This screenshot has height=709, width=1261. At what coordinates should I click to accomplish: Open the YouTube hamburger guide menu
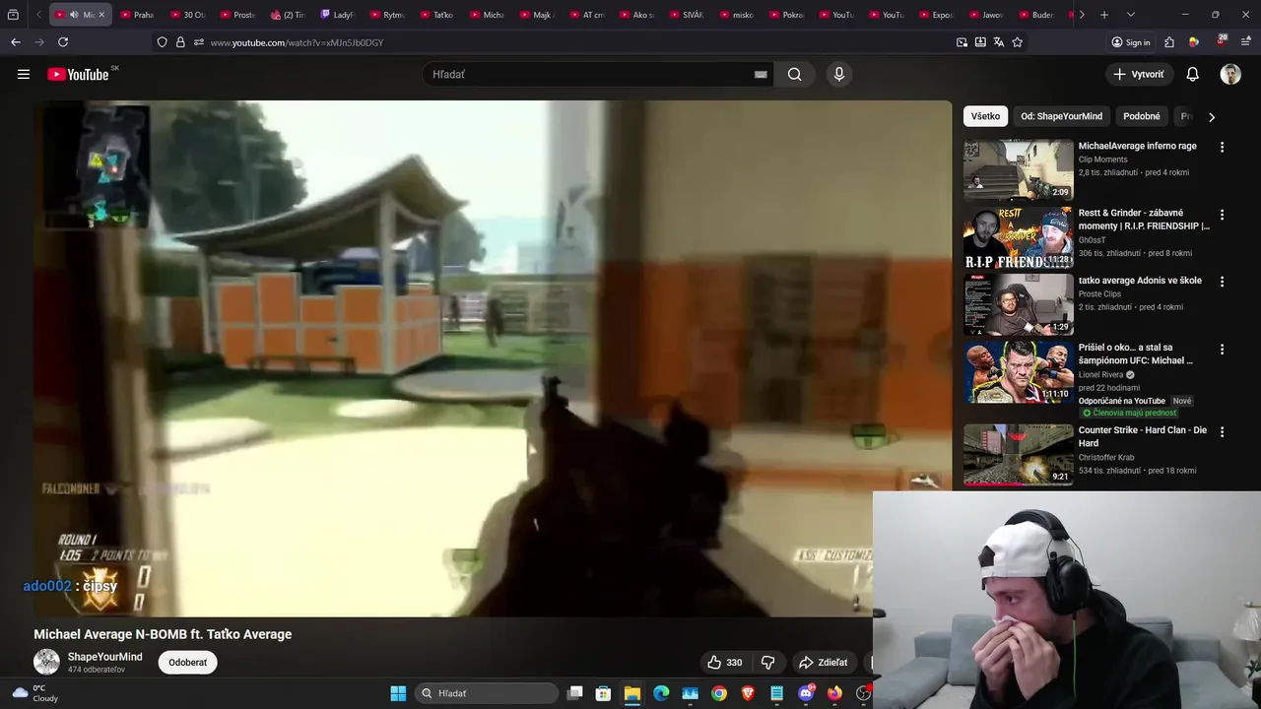pyautogui.click(x=24, y=74)
